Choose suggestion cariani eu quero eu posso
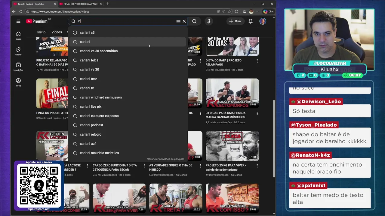The height and width of the screenshot is (216, 385). click(128, 116)
